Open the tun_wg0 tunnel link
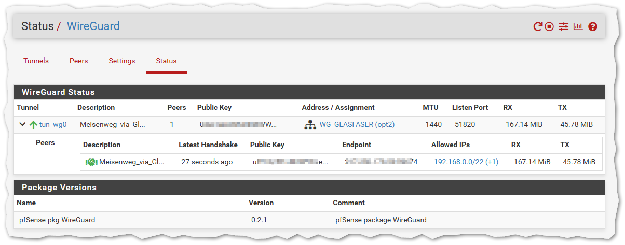Viewport: 625px width, 245px height. (52, 125)
